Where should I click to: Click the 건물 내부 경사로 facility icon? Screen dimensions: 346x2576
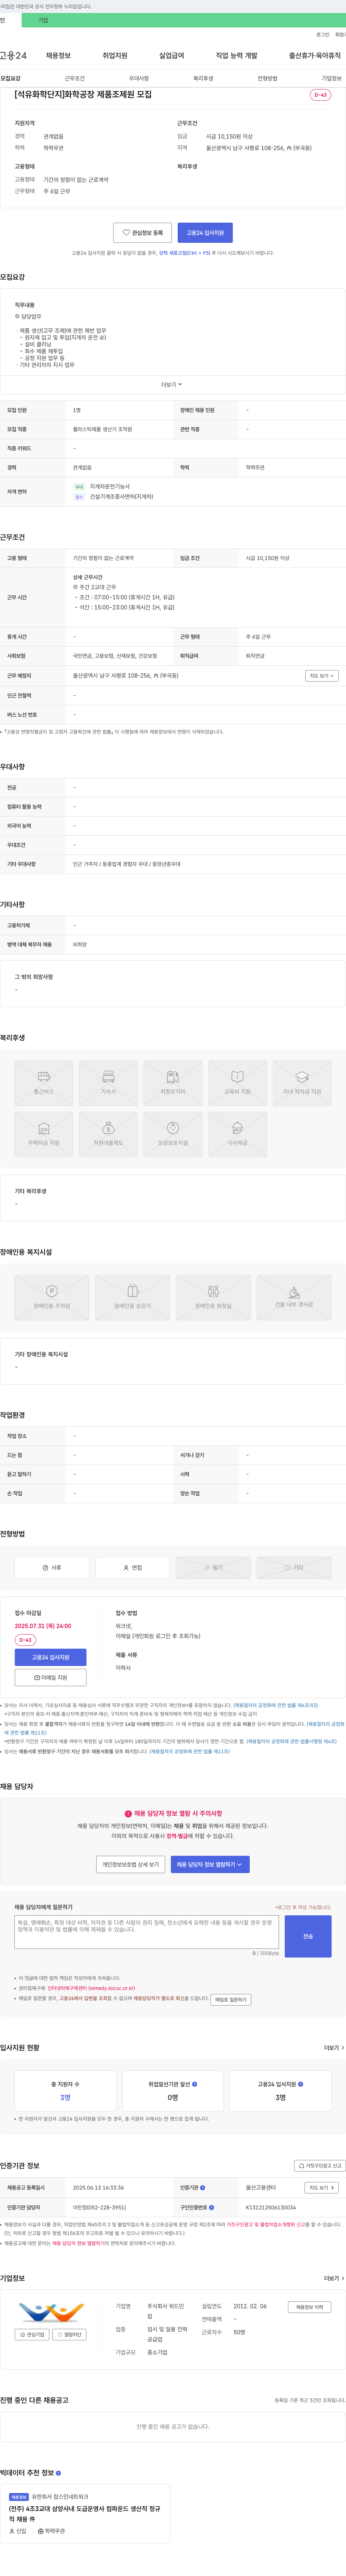294,1297
